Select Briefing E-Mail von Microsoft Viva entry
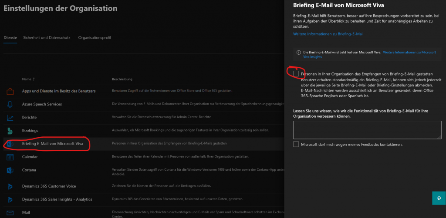Screen dimensions: 446x218 (x=53, y=144)
